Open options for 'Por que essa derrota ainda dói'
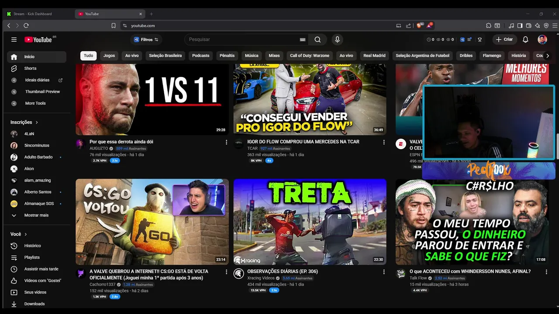Image resolution: width=559 pixels, height=314 pixels. click(226, 142)
